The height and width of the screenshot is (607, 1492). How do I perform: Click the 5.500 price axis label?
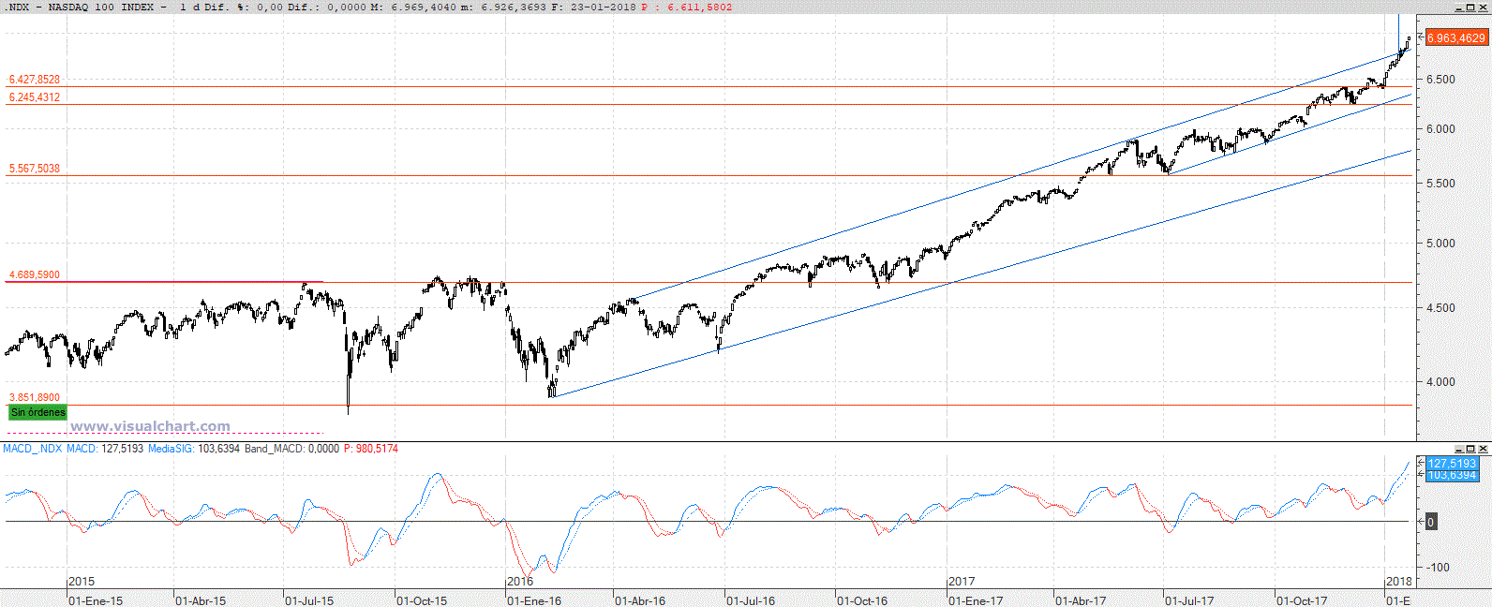[1440, 184]
